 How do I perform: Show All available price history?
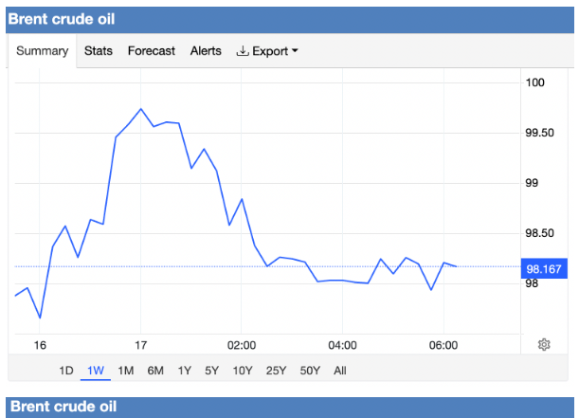coord(340,371)
